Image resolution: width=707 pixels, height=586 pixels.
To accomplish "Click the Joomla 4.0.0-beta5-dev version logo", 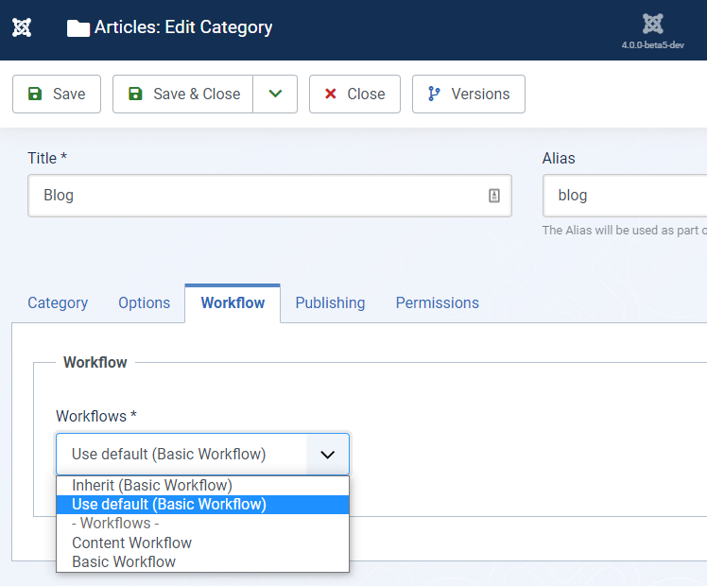I will click(x=652, y=28).
